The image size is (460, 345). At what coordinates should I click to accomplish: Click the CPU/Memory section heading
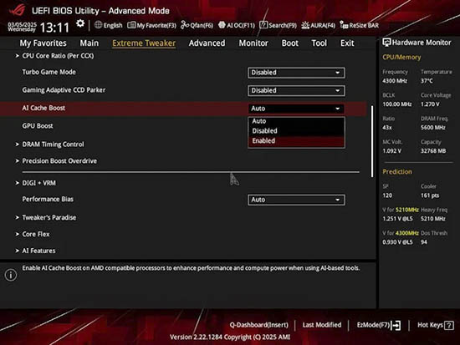(401, 58)
